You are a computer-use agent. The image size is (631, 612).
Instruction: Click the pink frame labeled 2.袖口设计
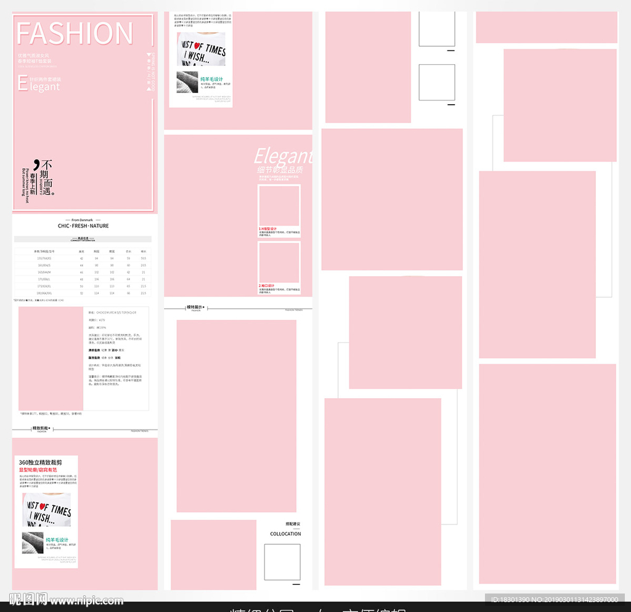tap(279, 263)
